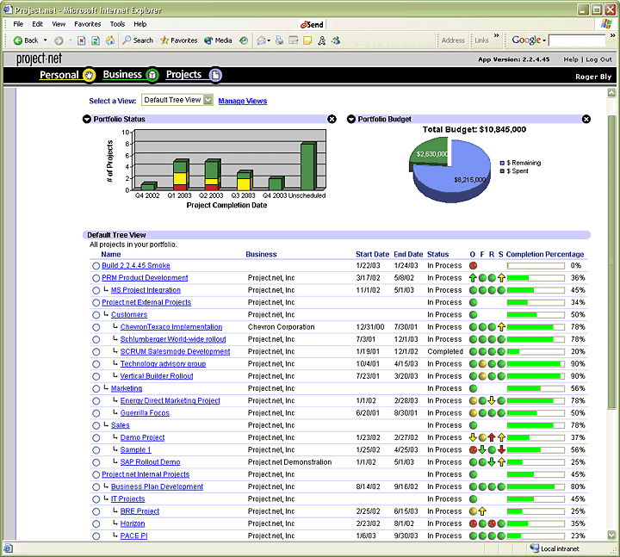
Task: Select radio button for SAP Rollout Demo
Action: [x=96, y=462]
